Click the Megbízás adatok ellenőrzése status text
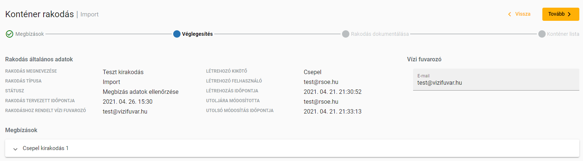 (141, 92)
